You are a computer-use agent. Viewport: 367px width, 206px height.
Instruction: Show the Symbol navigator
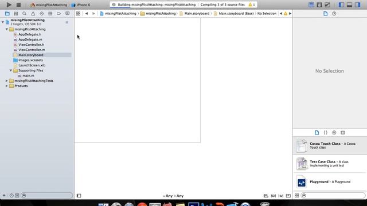coord(15,14)
